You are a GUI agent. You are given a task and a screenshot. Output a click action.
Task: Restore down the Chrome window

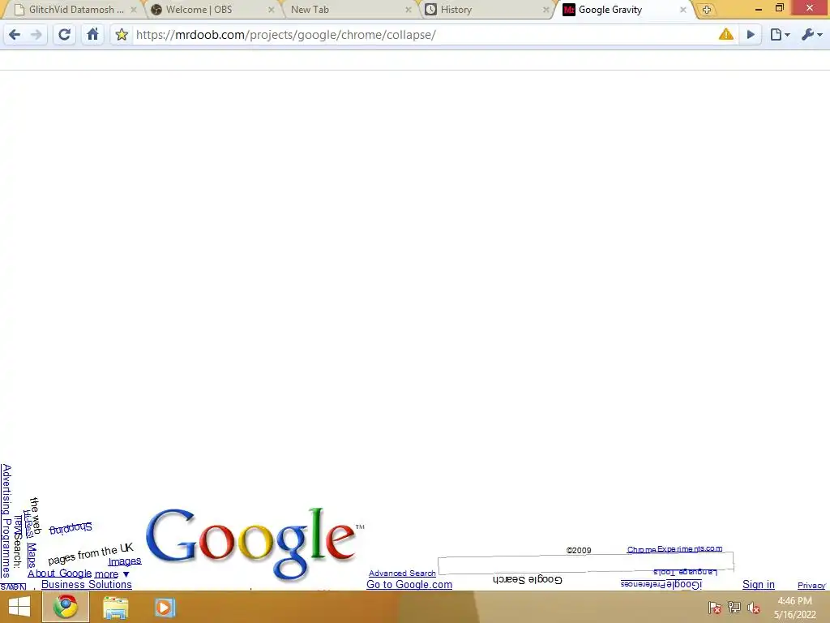coord(779,8)
